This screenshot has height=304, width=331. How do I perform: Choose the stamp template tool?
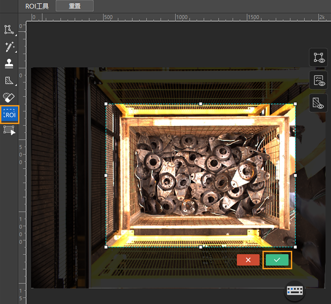coord(9,64)
